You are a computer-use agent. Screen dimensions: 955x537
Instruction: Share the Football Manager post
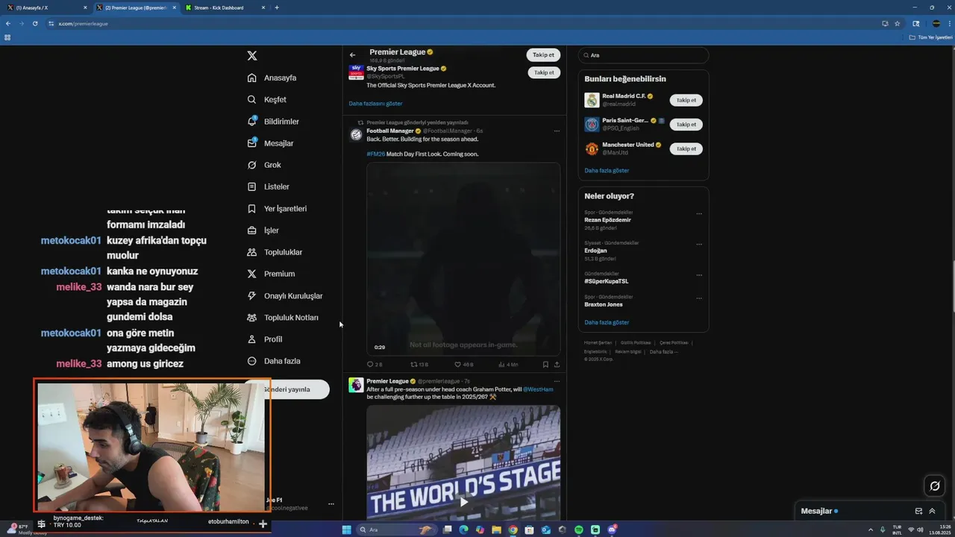coord(557,365)
